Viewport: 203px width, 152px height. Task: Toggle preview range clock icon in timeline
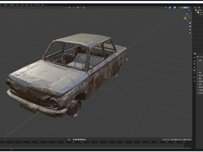pyautogui.click(x=172, y=140)
